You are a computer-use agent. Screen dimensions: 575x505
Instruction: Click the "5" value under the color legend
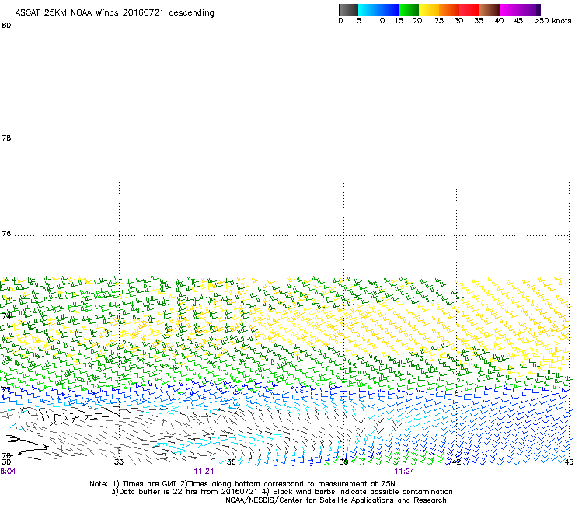pos(359,21)
